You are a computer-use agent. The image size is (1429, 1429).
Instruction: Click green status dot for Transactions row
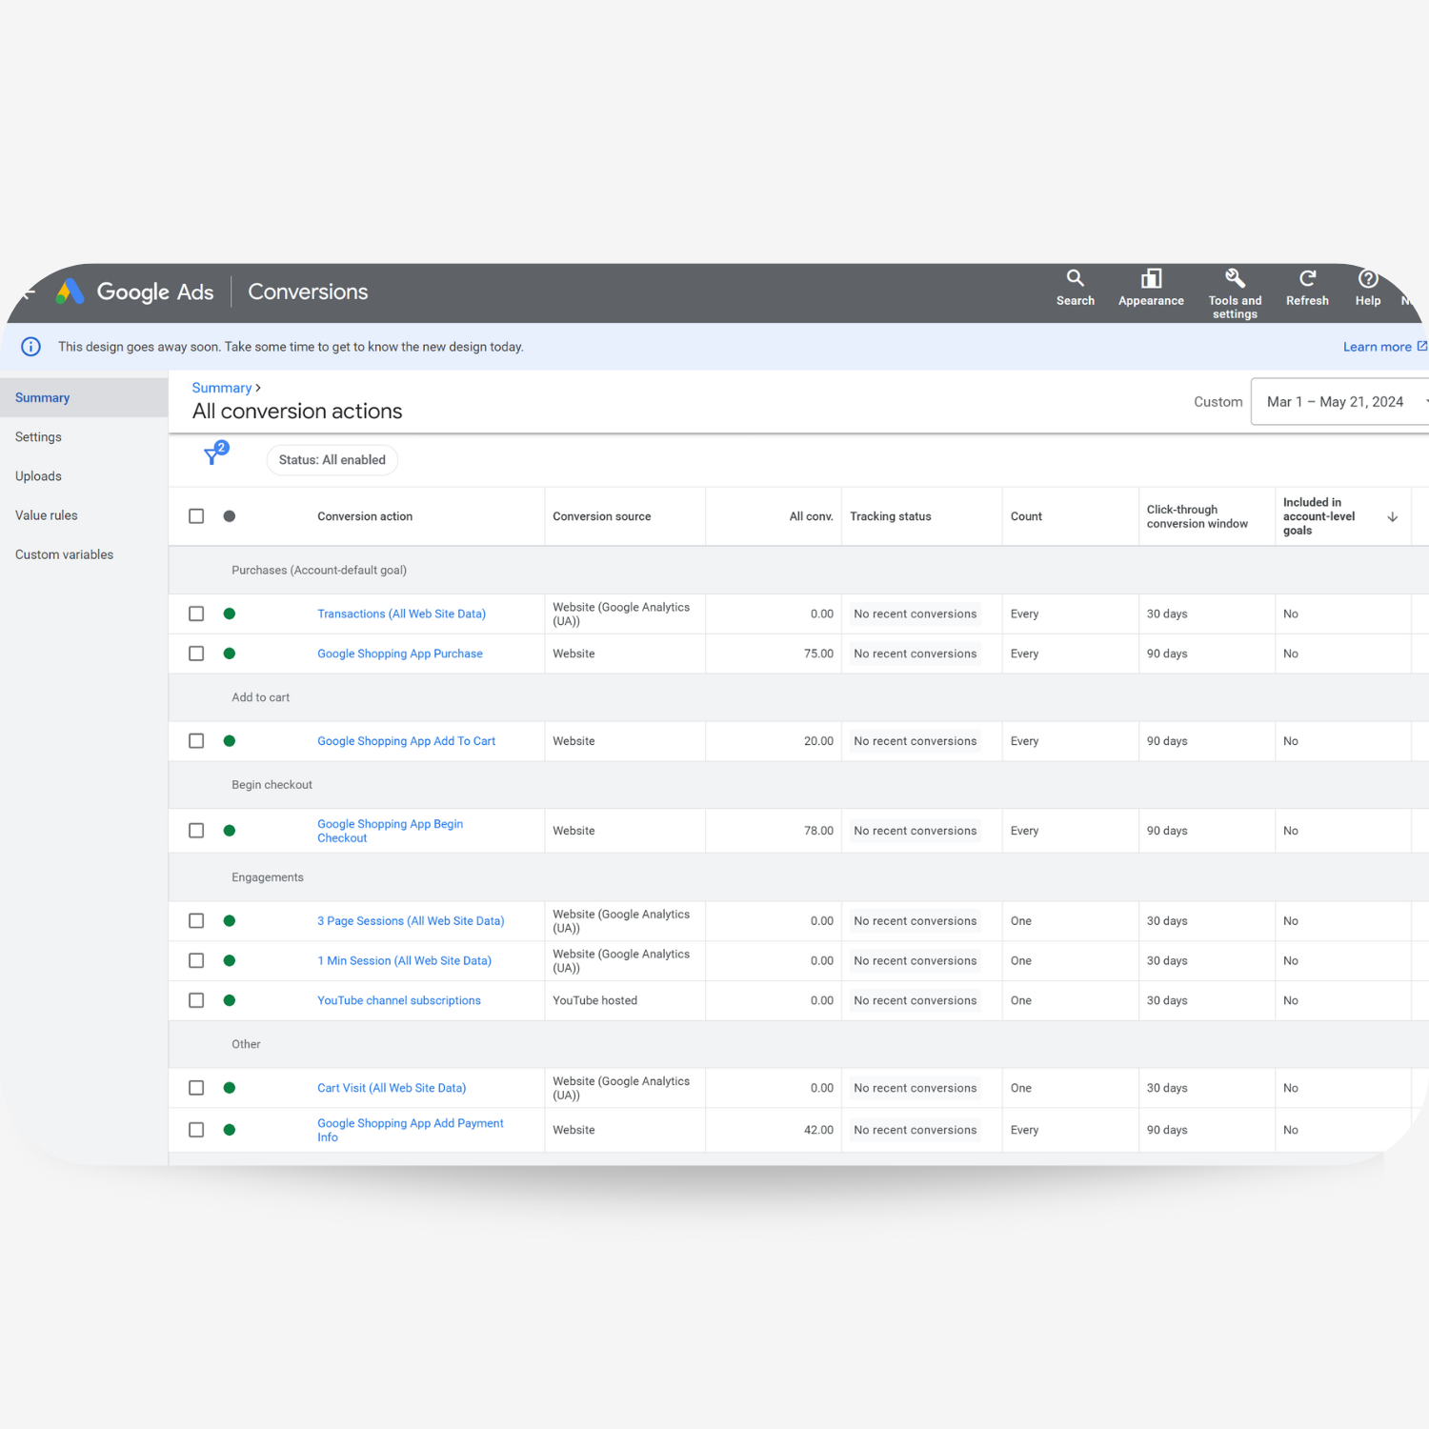click(230, 614)
